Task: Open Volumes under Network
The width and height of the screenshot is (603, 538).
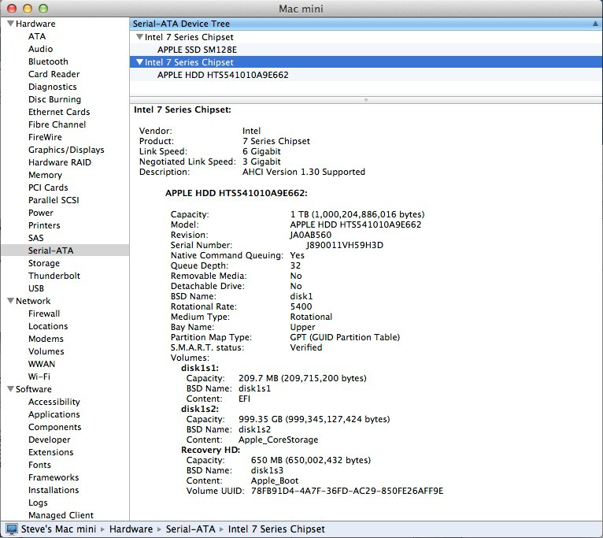Action: [x=46, y=351]
